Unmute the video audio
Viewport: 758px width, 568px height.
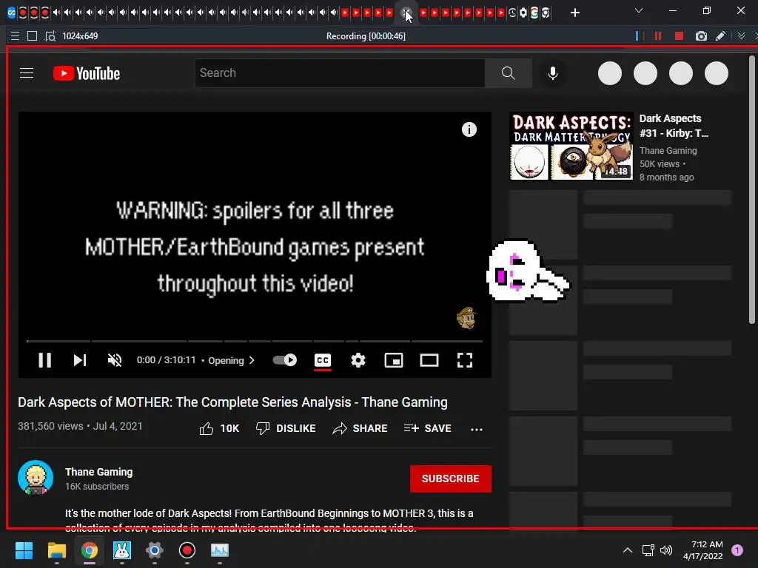[x=115, y=360]
